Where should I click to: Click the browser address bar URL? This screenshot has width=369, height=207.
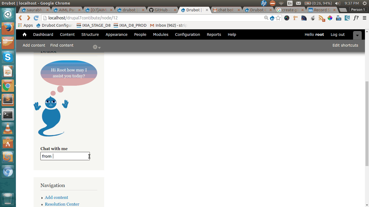click(x=83, y=18)
